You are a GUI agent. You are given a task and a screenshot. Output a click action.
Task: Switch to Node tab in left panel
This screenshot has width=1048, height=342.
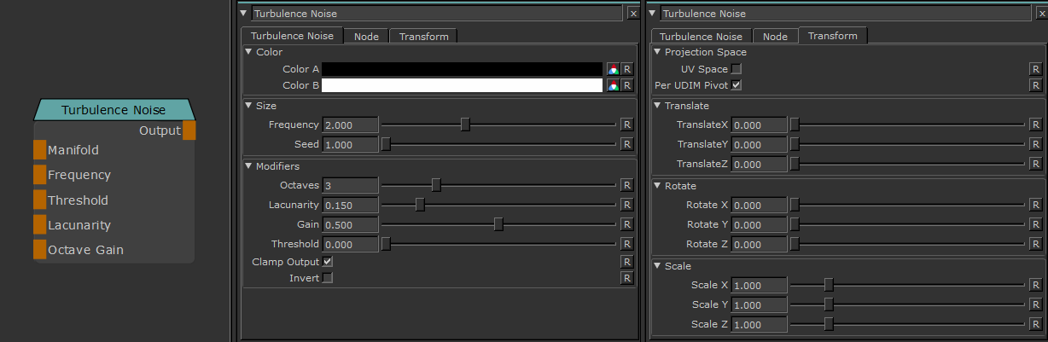pyautogui.click(x=366, y=36)
